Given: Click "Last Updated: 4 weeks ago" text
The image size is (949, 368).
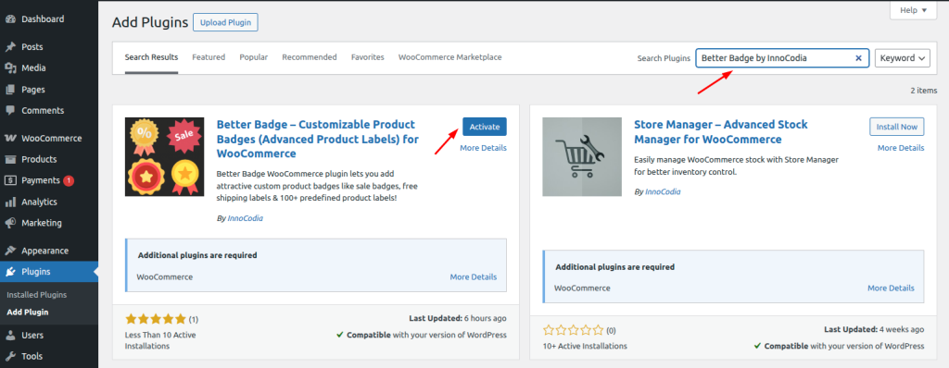Looking at the screenshot, I should pyautogui.click(x=874, y=329).
